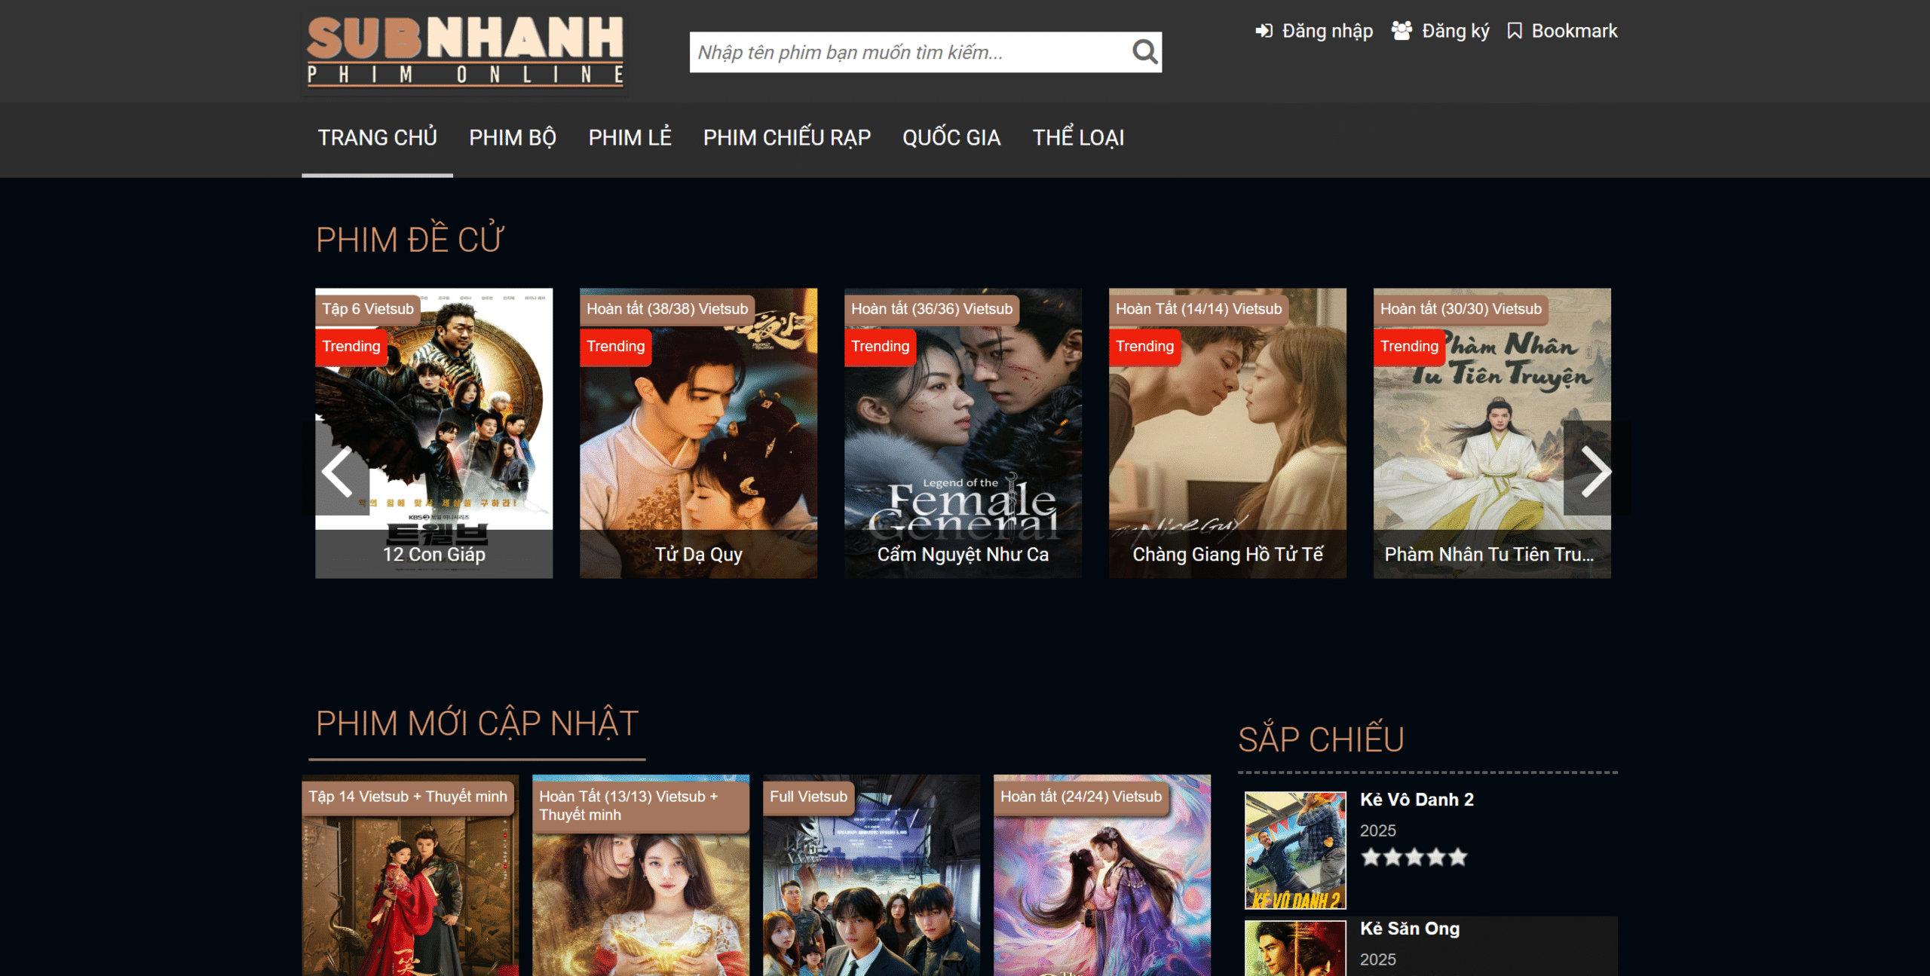Open the Phim Bộ menu item
The image size is (1930, 976).
512,138
